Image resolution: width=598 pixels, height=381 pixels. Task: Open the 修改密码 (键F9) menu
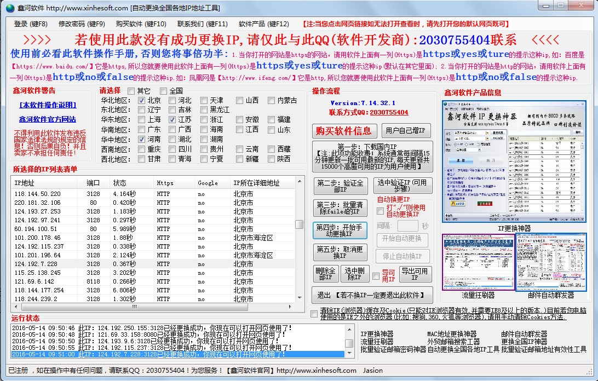[x=82, y=24]
